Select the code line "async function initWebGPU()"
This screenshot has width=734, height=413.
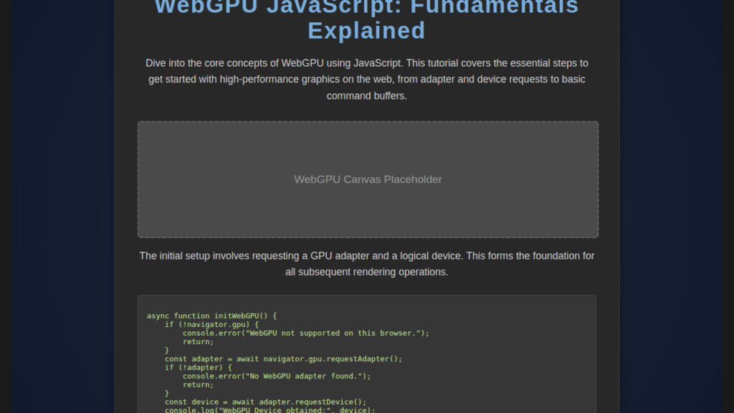pos(211,315)
